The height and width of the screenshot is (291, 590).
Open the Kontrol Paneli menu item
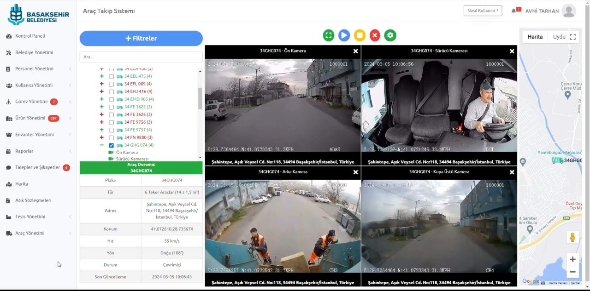(x=30, y=36)
